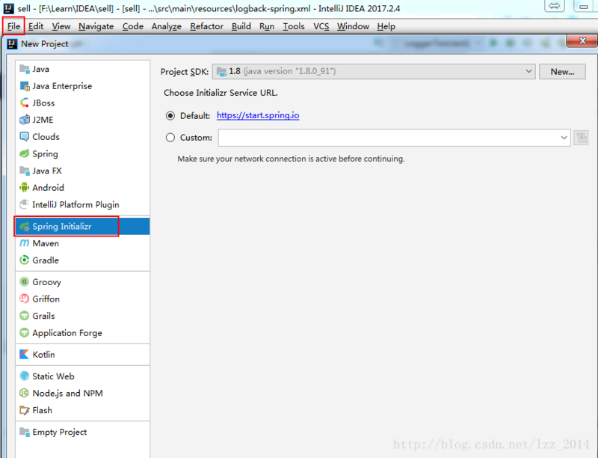
Task: Click the Kotlin logo icon
Action: tap(25, 354)
